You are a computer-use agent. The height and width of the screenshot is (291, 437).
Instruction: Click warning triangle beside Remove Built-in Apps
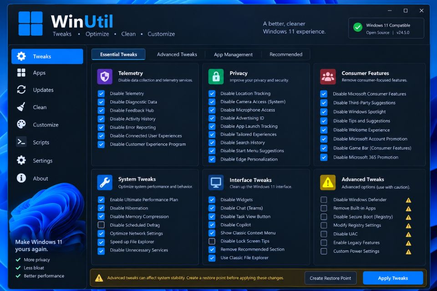pos(408,209)
